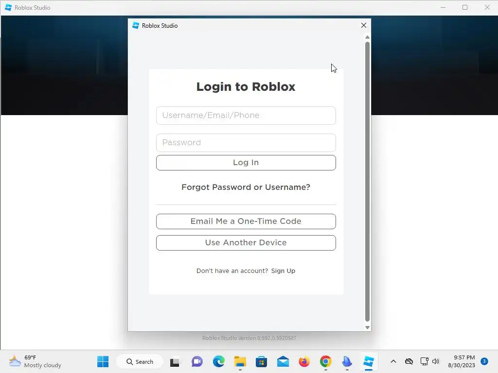Open Microsoft Edge from taskbar
Viewport: 498px width, 373px height.
[x=218, y=361]
